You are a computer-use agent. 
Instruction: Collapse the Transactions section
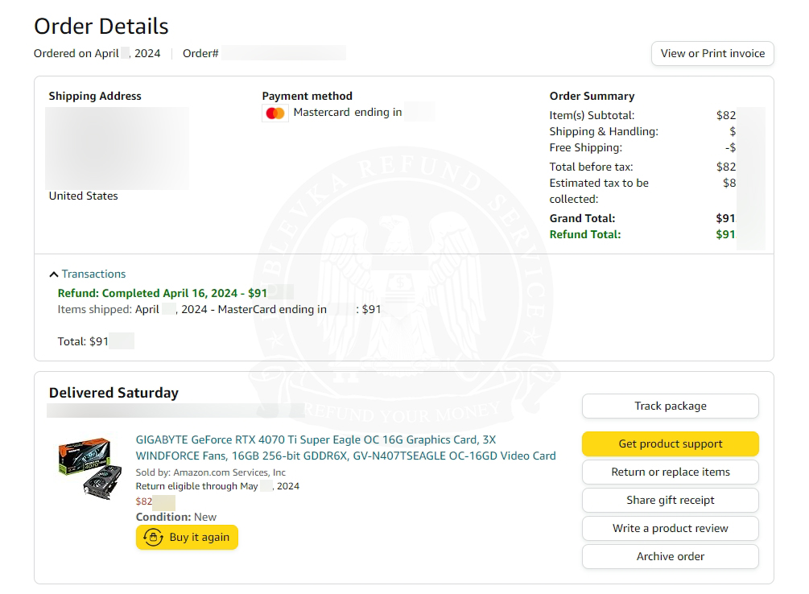click(x=54, y=274)
